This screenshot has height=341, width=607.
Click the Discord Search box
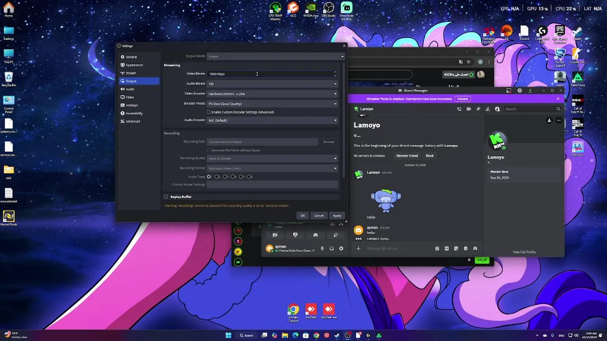click(533, 109)
